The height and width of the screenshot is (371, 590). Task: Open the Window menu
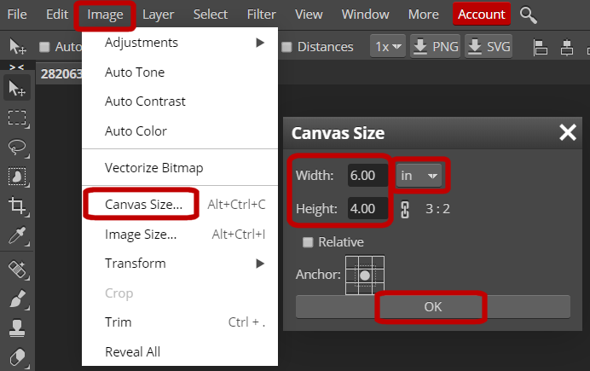coord(365,14)
